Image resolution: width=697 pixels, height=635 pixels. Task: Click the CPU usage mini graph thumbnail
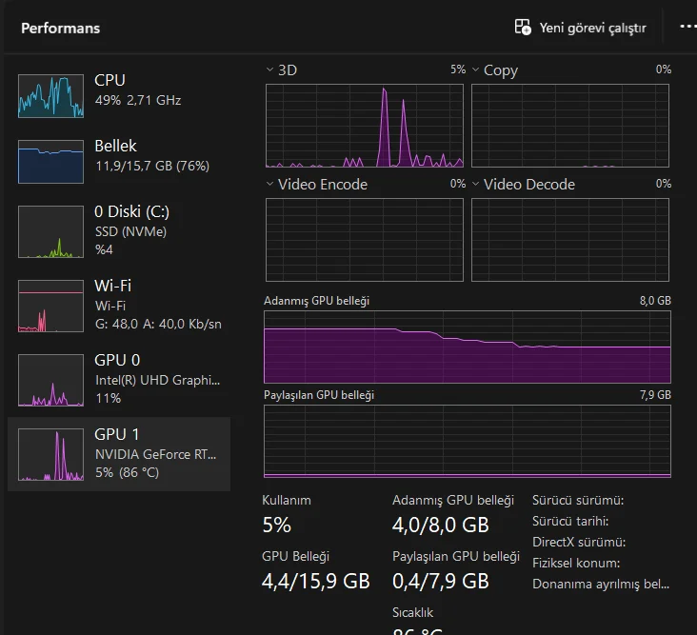tap(51, 95)
